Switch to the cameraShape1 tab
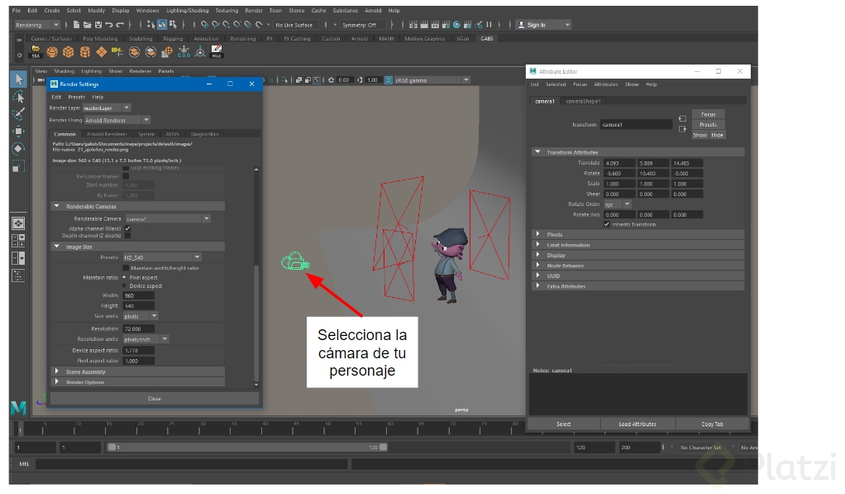Viewport: 845px width, 494px height. tap(583, 102)
